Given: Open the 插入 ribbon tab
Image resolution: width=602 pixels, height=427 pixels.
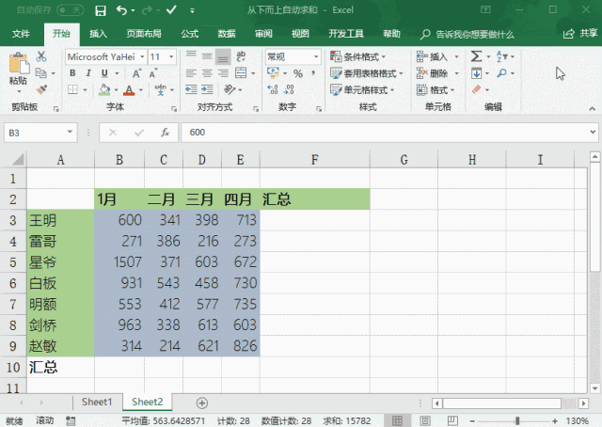Looking at the screenshot, I should coord(98,34).
